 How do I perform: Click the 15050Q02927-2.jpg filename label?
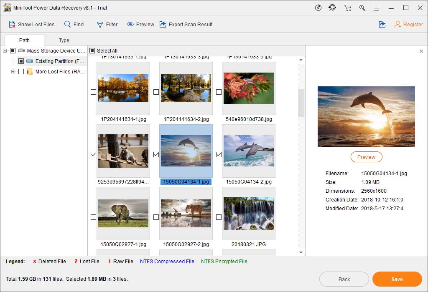point(186,244)
